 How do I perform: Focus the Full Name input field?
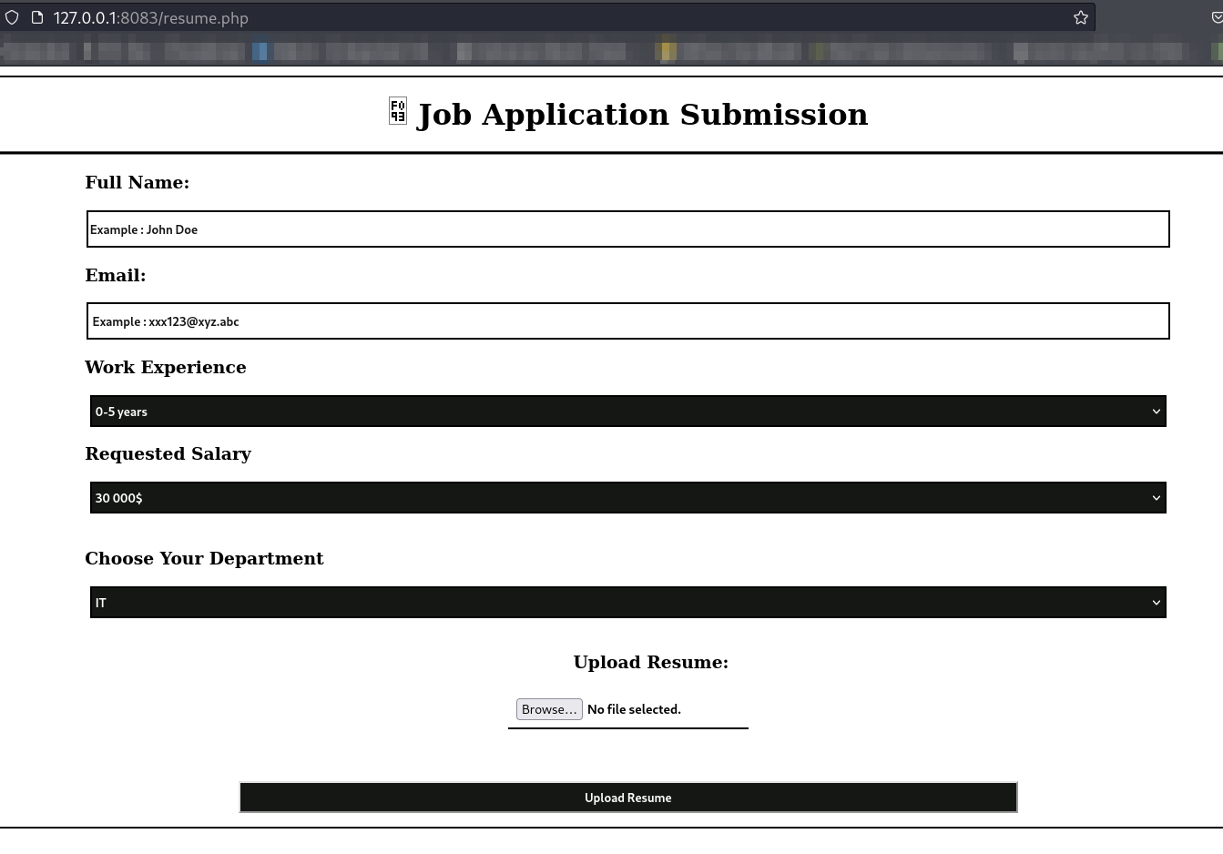[x=627, y=229]
